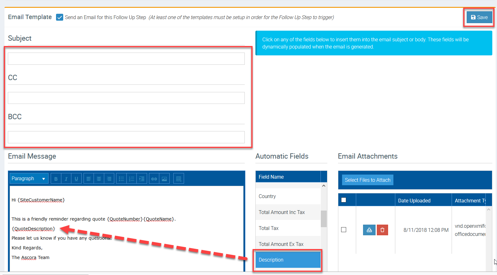This screenshot has width=497, height=275.
Task: Center align the email message text
Action: [x=99, y=179]
